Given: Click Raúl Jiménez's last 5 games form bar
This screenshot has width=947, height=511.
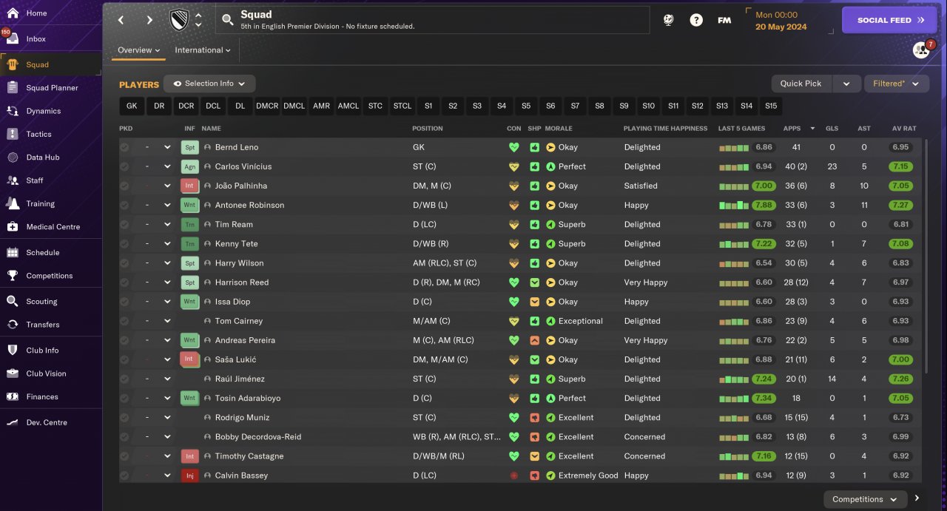Looking at the screenshot, I should pos(734,379).
